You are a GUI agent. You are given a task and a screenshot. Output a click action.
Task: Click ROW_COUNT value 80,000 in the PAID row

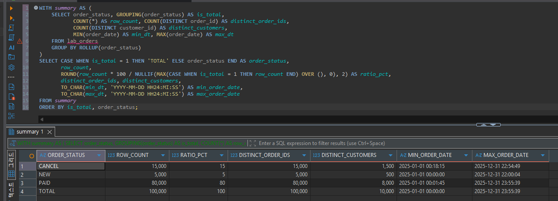click(137, 183)
